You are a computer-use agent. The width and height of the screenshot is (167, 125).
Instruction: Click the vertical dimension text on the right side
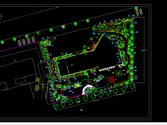click(x=144, y=50)
